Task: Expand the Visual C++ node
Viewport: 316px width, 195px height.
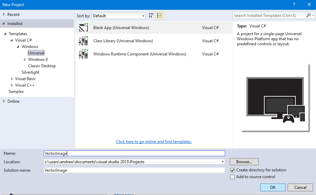Action: click(x=12, y=85)
